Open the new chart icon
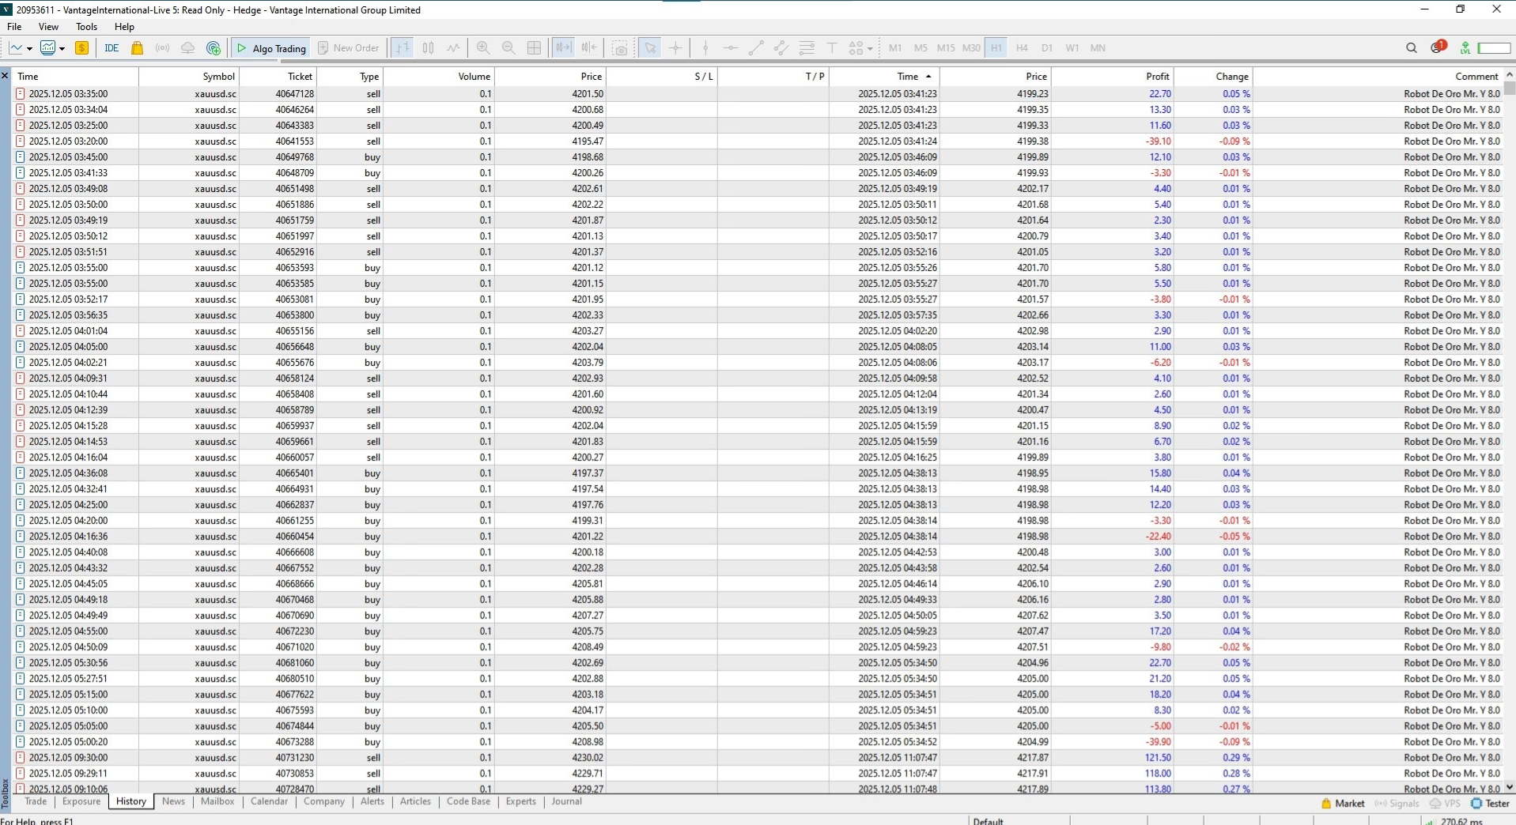 pos(17,48)
